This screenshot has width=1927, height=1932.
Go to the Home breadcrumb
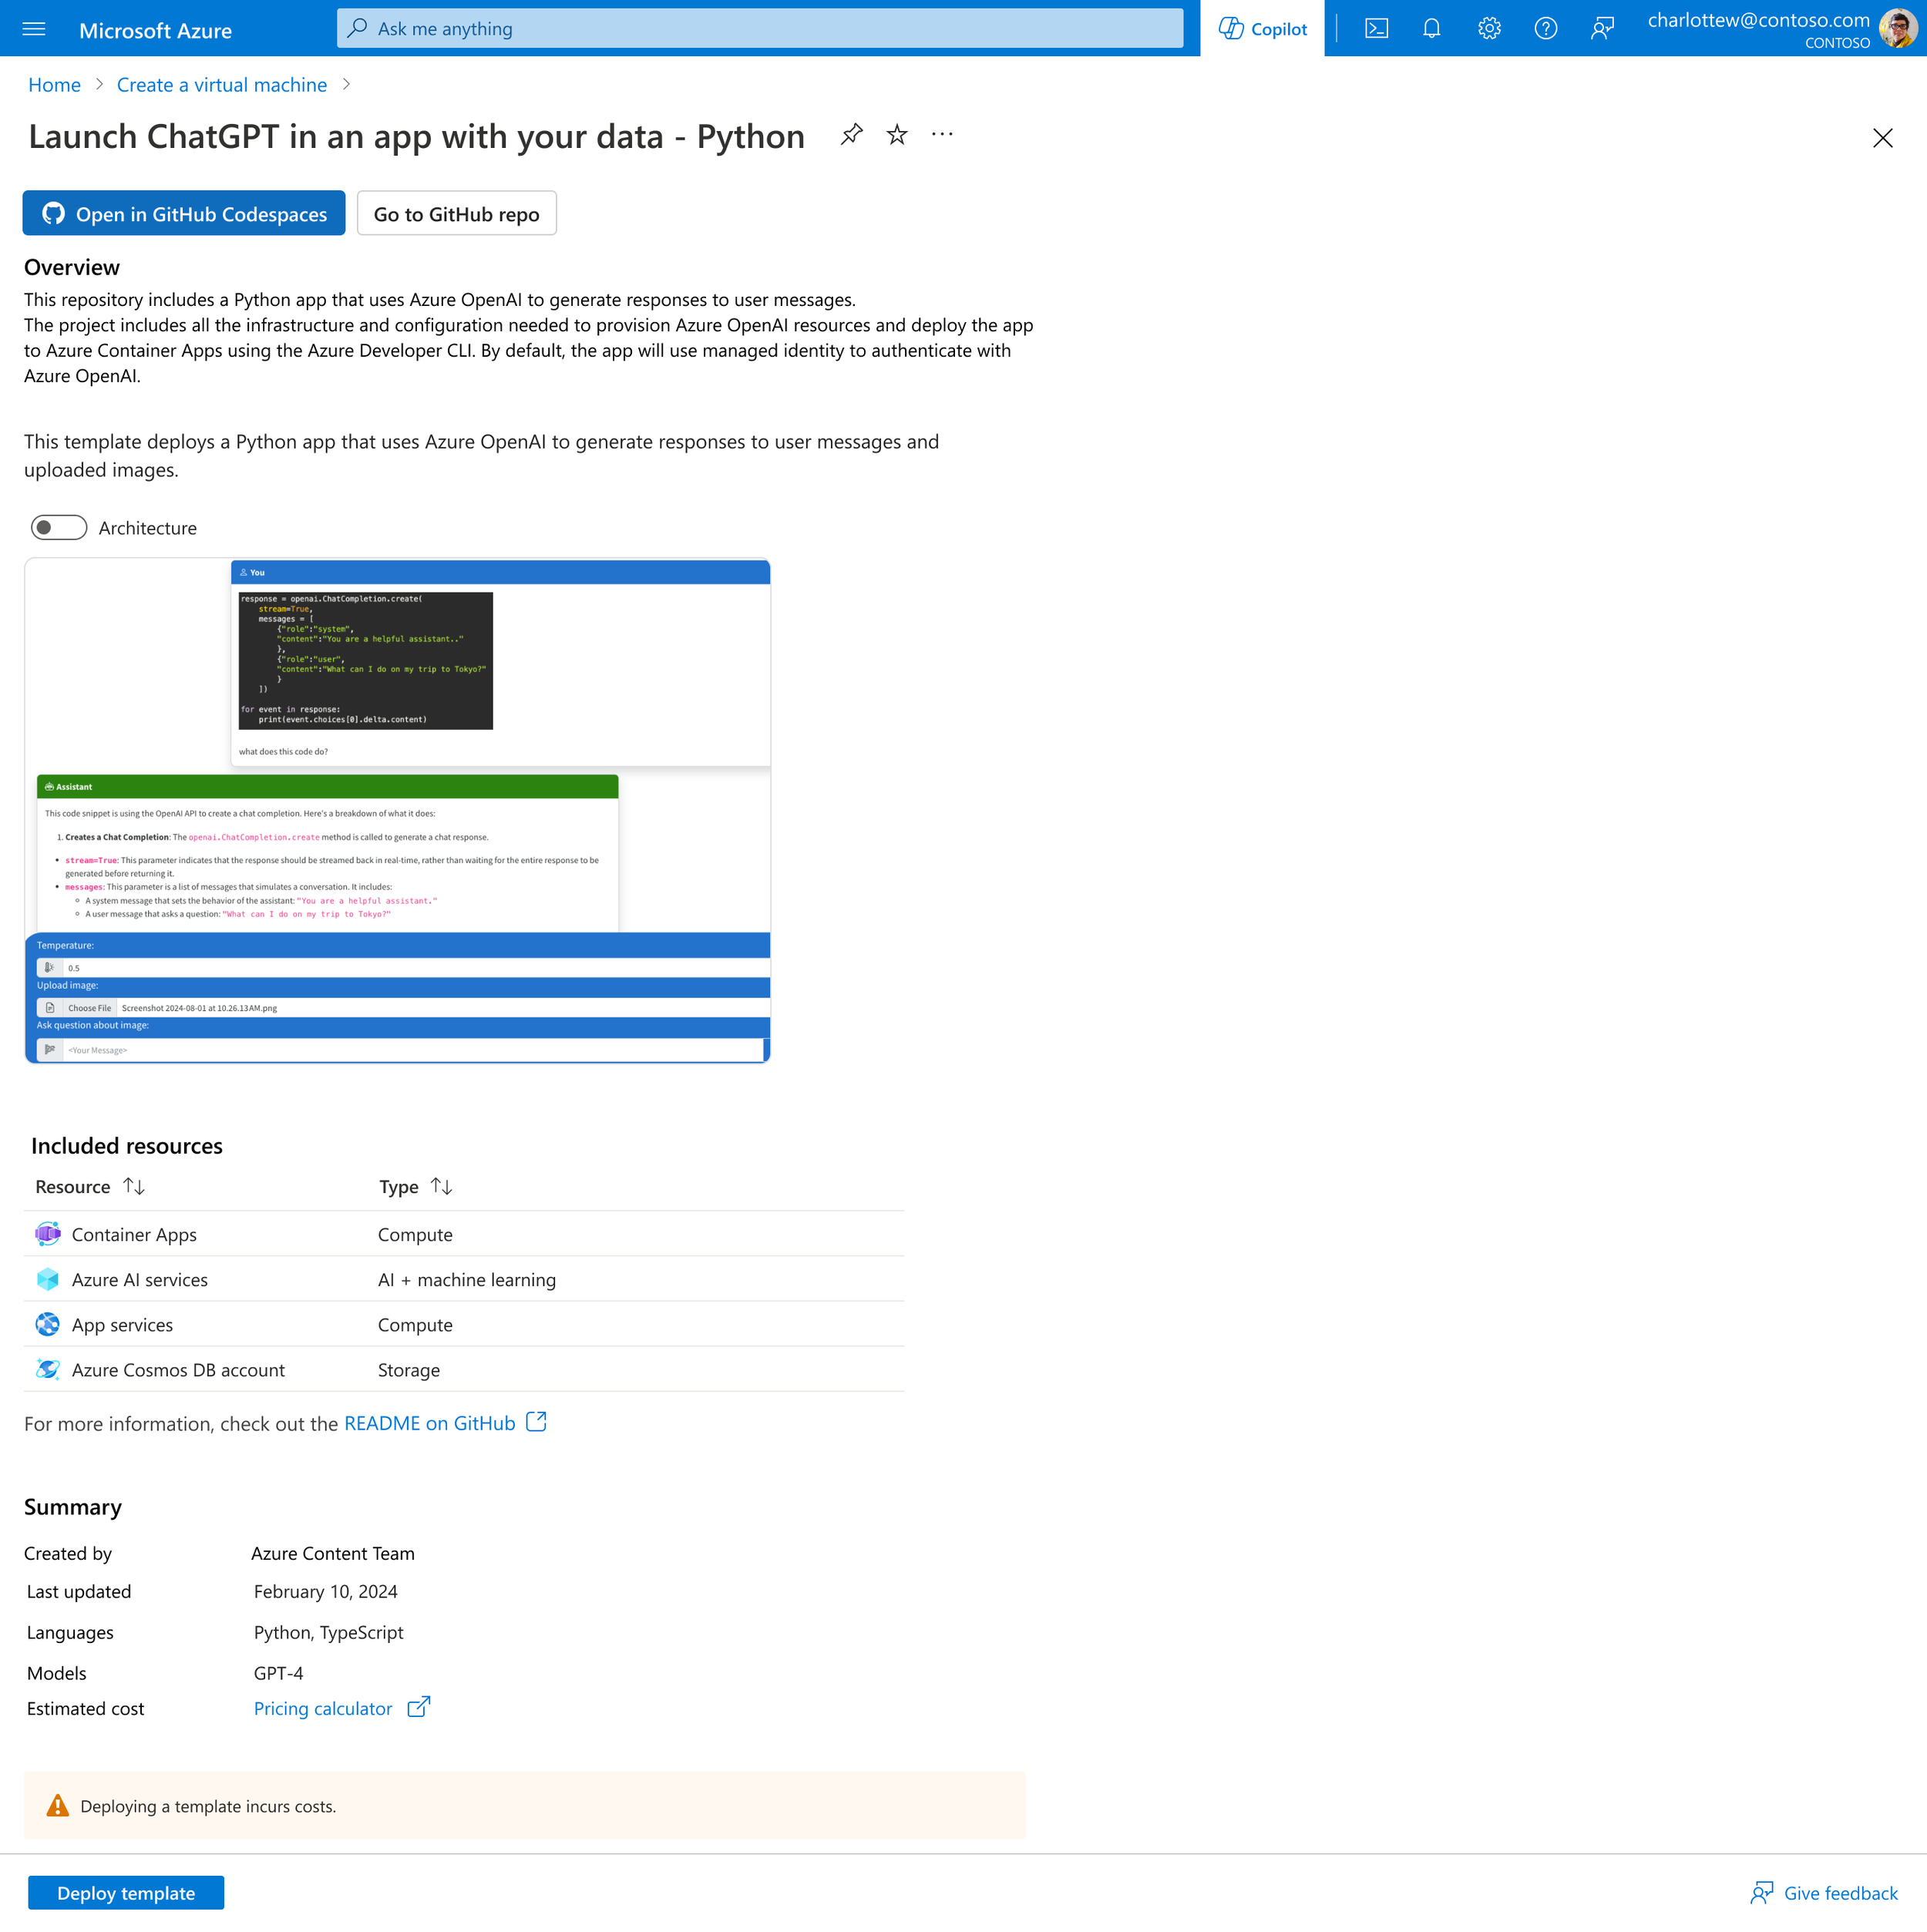point(54,85)
